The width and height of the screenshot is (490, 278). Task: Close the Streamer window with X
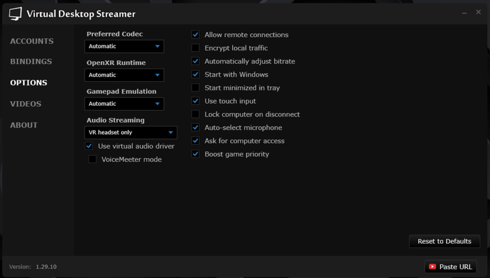478,12
